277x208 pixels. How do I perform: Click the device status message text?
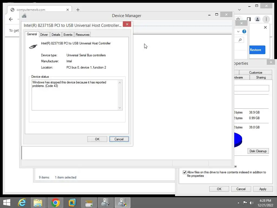tap(69, 84)
